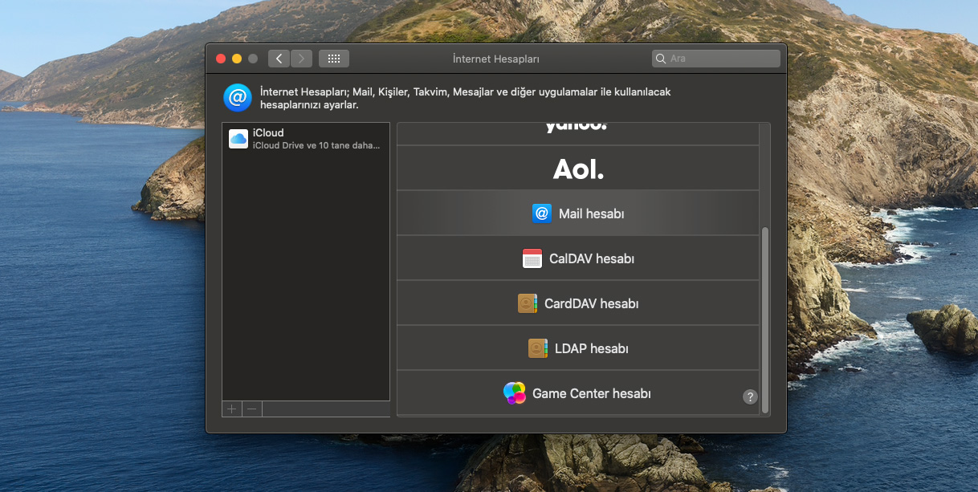Select Game Center hesabı option
978x492 pixels.
click(x=578, y=393)
